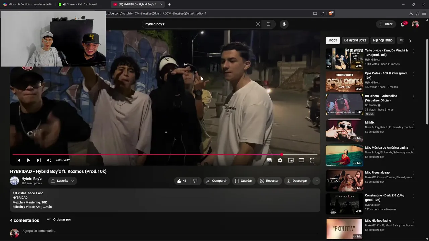Open options menu for Ya te olvide
This screenshot has width=429, height=241.
click(414, 51)
